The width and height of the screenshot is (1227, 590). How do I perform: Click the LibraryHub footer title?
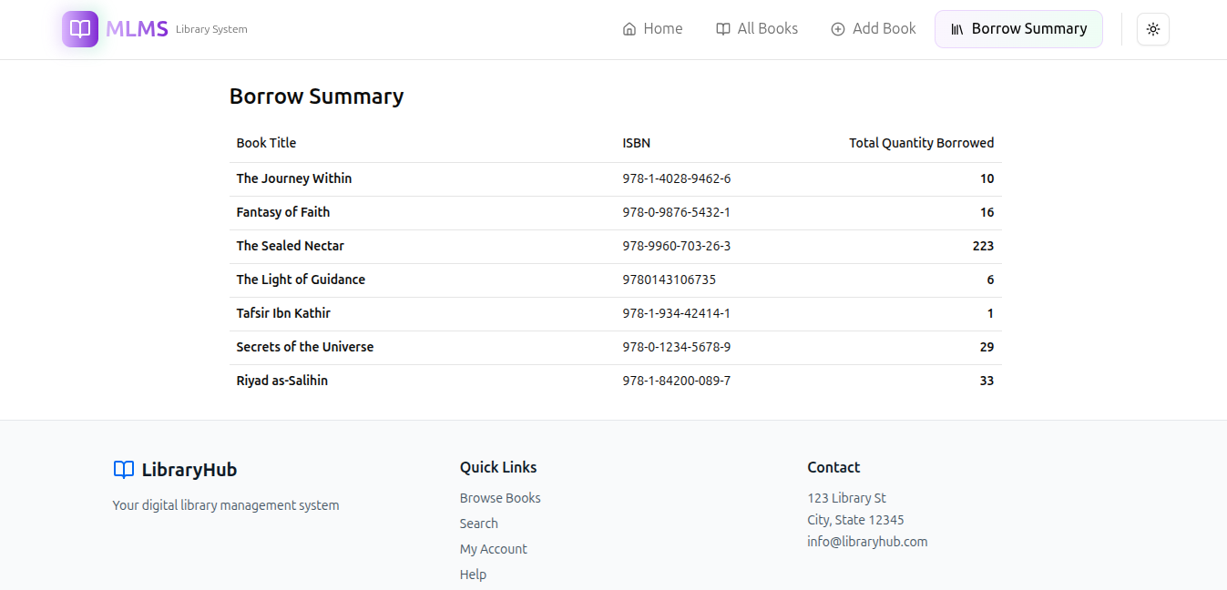coord(189,470)
